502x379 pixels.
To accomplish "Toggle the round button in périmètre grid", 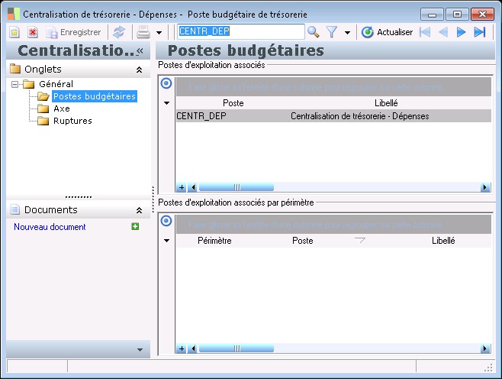I will 166,223.
